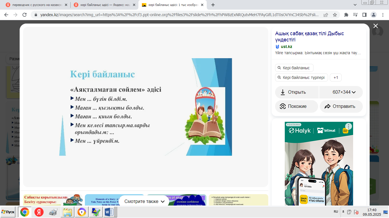Open the ad options three-dot menu

348,126
